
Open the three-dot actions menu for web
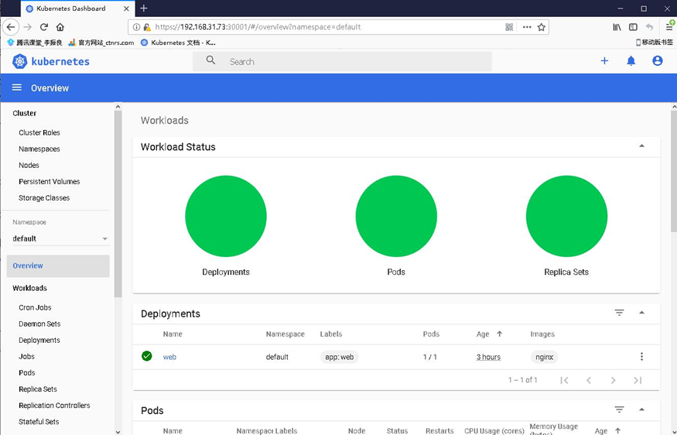click(x=641, y=356)
